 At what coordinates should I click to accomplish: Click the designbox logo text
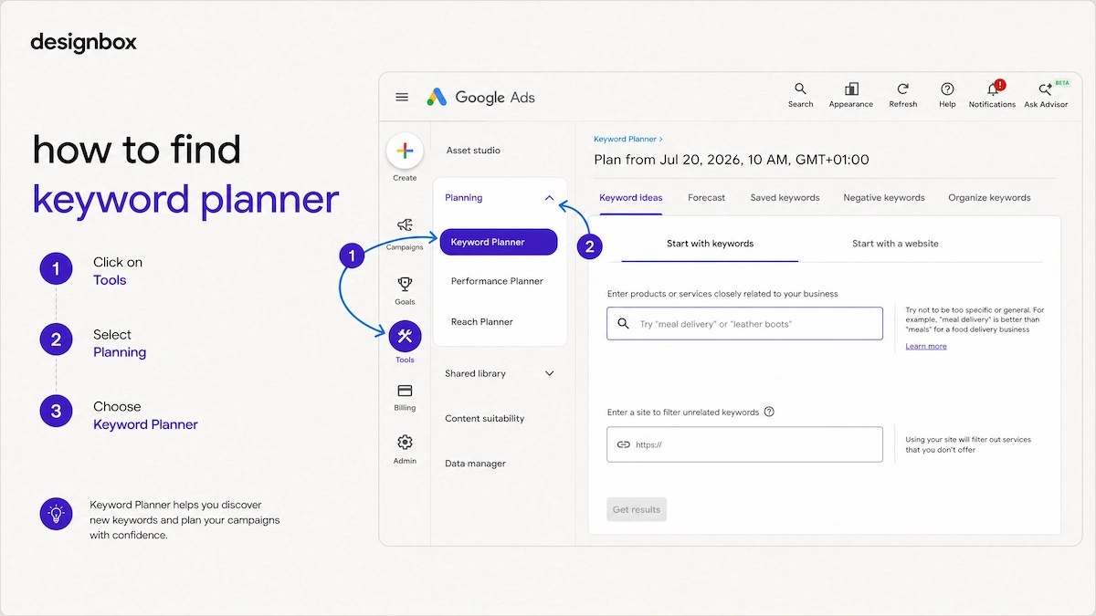pos(83,42)
